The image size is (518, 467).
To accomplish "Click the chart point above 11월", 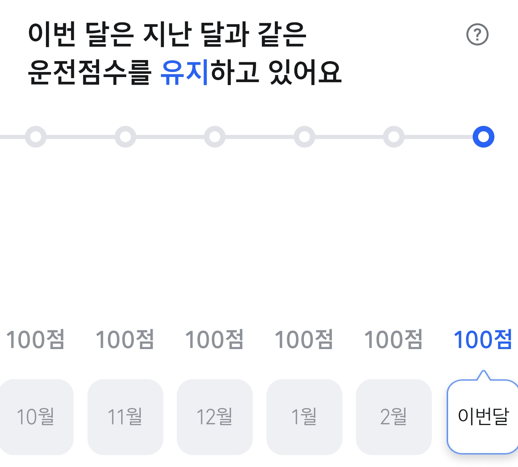I will pos(125,137).
